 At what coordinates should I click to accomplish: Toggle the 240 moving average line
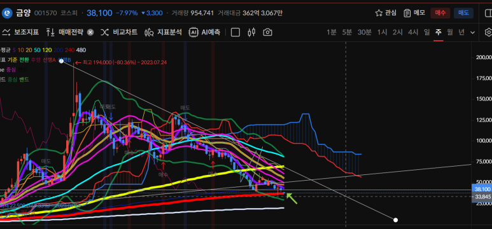point(69,50)
